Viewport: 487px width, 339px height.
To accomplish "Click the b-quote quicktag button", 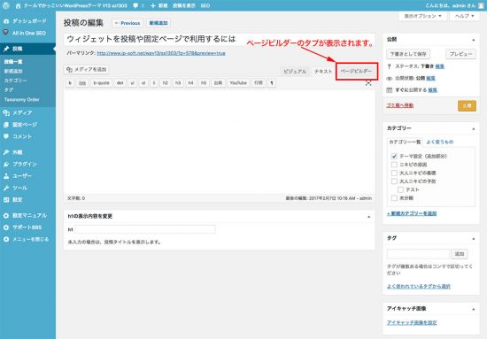I will pyautogui.click(x=102, y=83).
